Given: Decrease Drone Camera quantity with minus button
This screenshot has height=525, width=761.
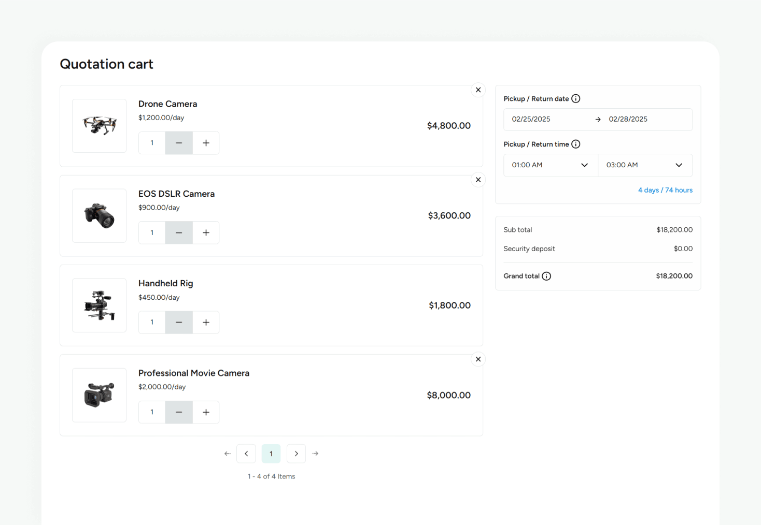Looking at the screenshot, I should click(179, 143).
